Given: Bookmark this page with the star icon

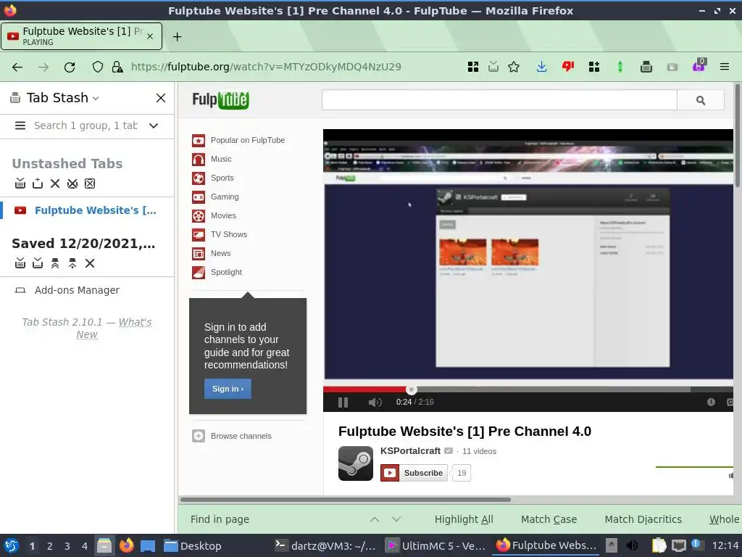Looking at the screenshot, I should click(514, 67).
